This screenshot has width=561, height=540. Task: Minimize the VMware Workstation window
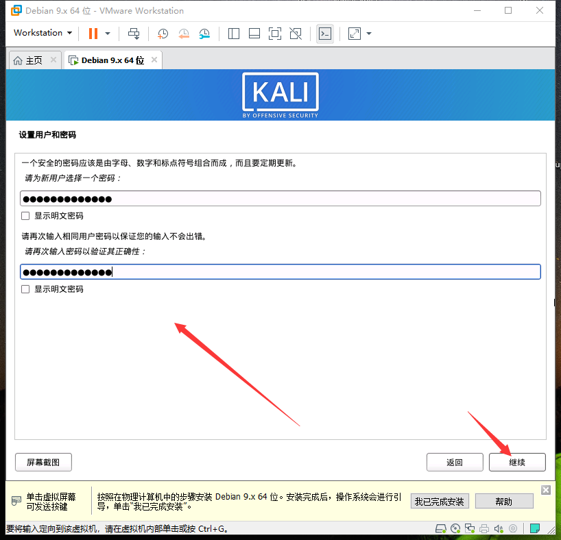click(477, 10)
